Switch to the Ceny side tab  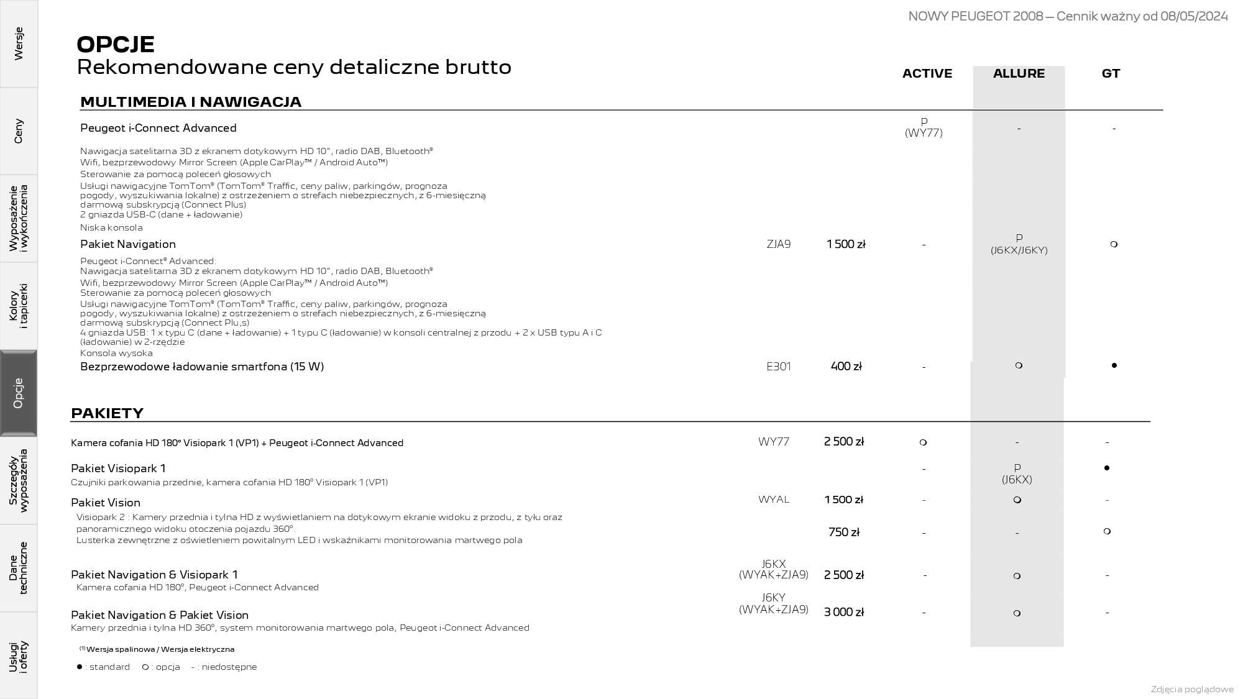pos(19,131)
